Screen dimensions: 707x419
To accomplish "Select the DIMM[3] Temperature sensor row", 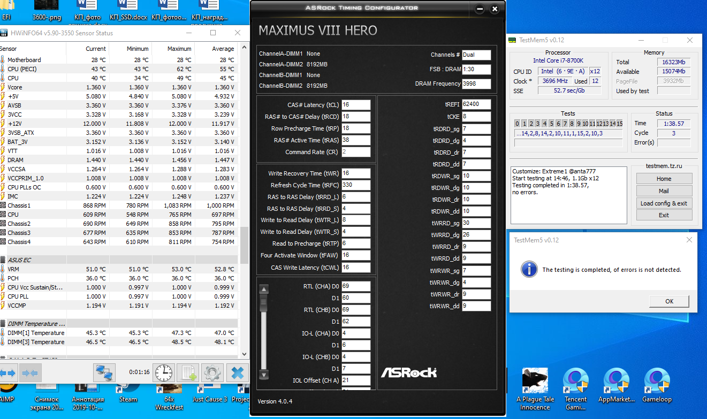I will tap(119, 342).
